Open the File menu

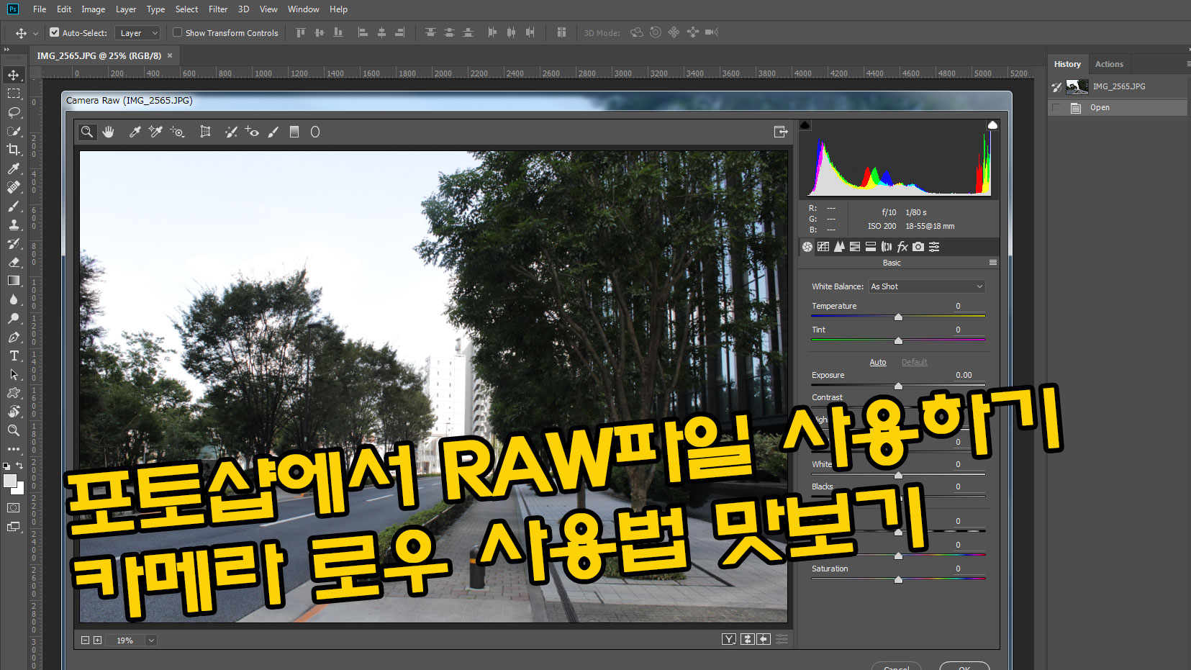[40, 9]
